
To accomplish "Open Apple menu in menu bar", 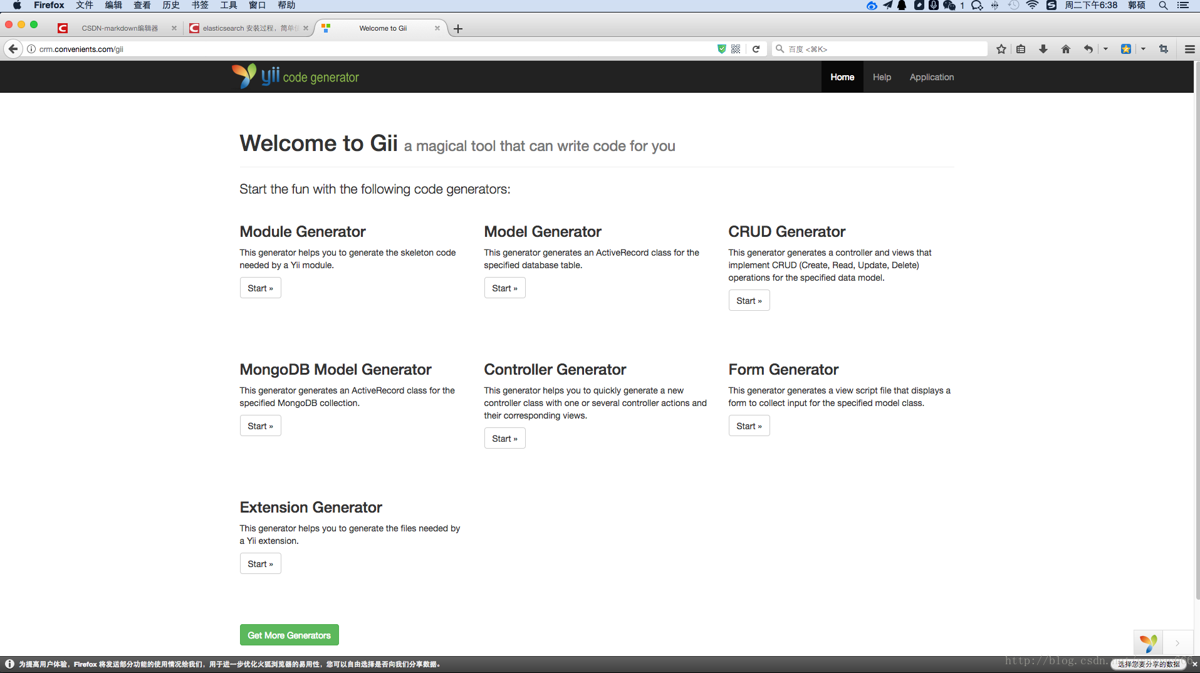I will [17, 6].
